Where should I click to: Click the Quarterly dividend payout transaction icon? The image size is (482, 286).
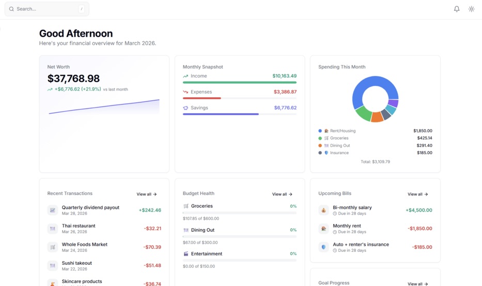(52, 210)
